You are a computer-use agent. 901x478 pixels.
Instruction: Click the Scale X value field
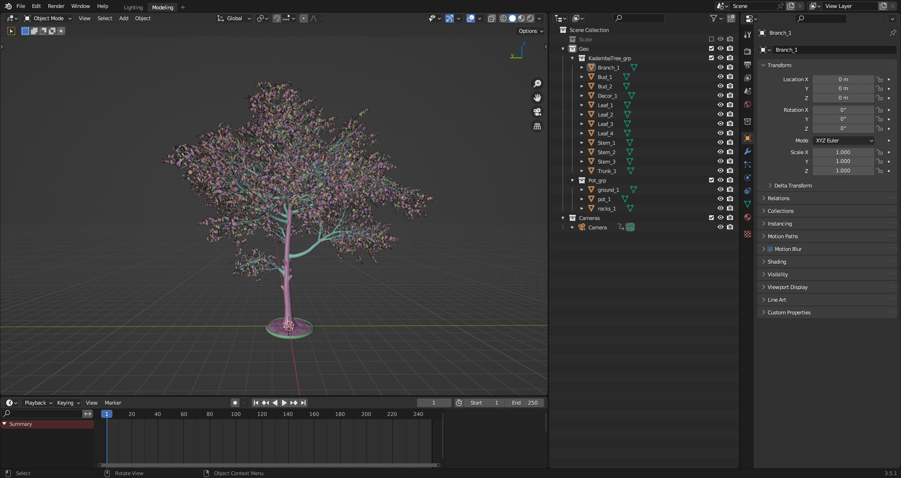pyautogui.click(x=843, y=152)
